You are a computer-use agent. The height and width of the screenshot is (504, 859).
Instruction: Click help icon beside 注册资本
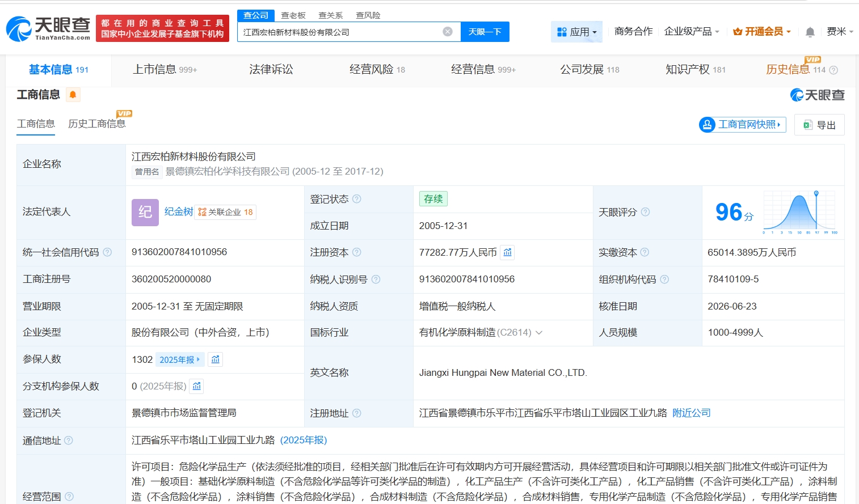(357, 252)
